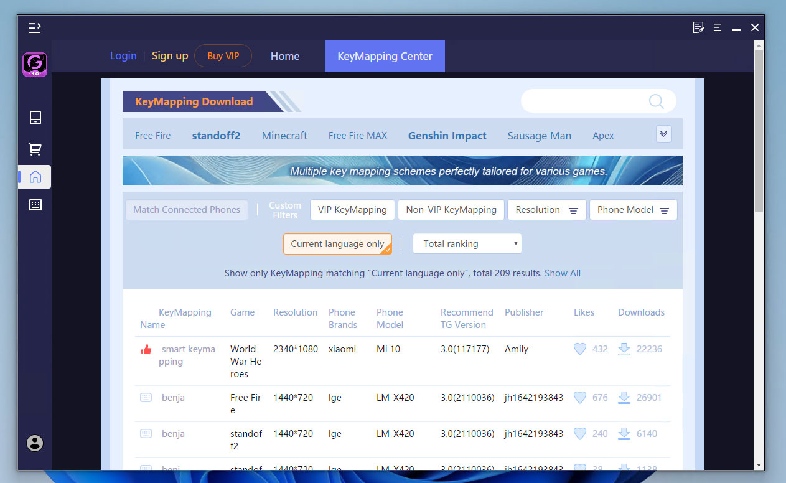Expand the game list with double chevron
The width and height of the screenshot is (786, 483).
(663, 134)
